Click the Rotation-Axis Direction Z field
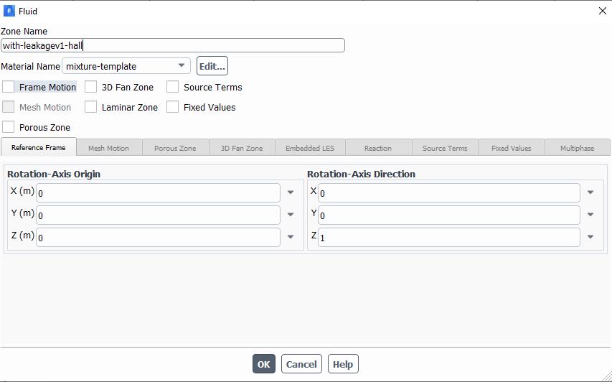The image size is (612, 382). click(x=449, y=238)
